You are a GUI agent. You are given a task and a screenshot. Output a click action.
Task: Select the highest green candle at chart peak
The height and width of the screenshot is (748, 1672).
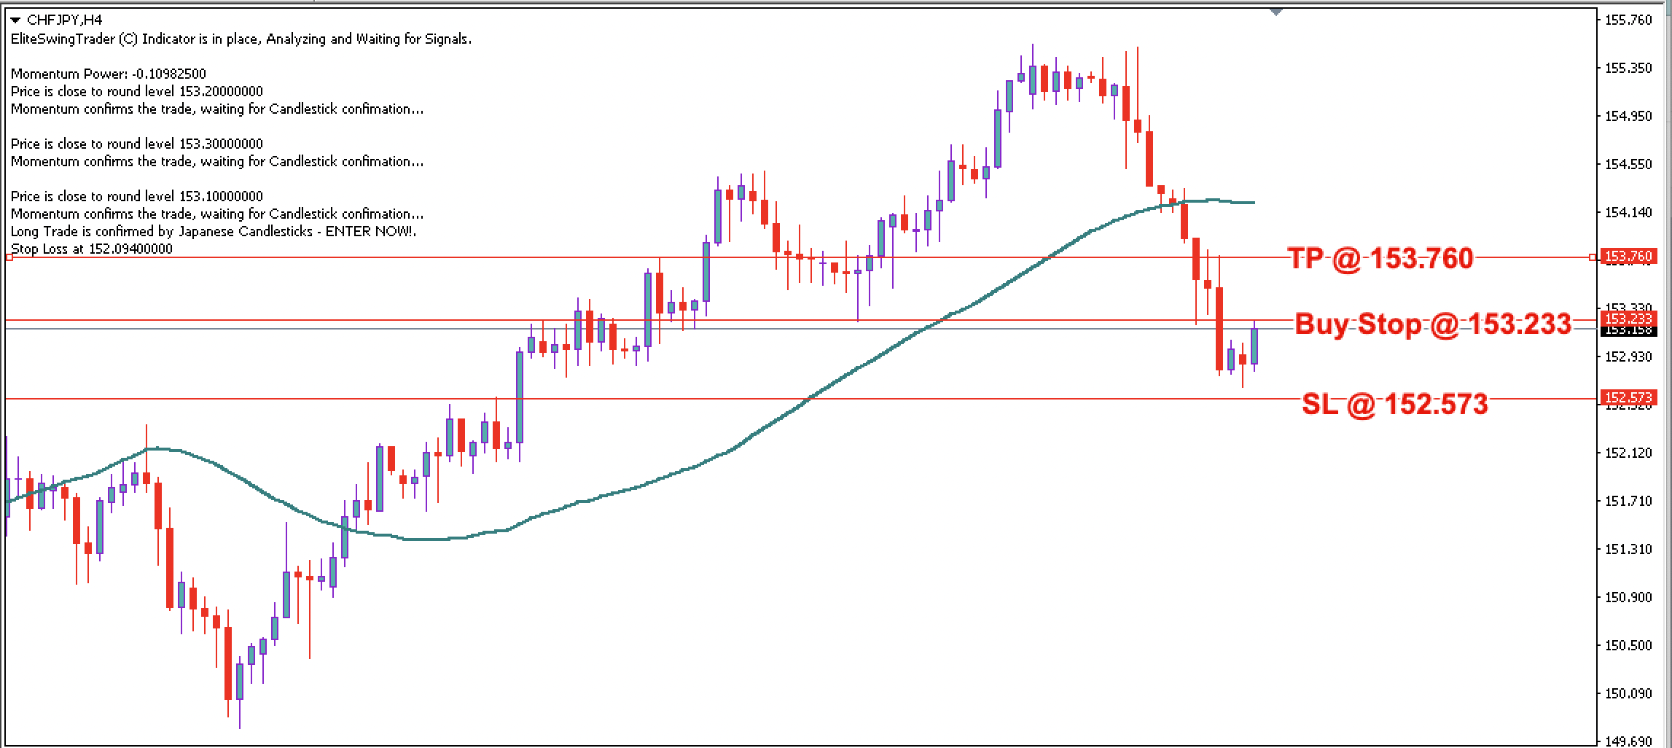(x=1032, y=80)
